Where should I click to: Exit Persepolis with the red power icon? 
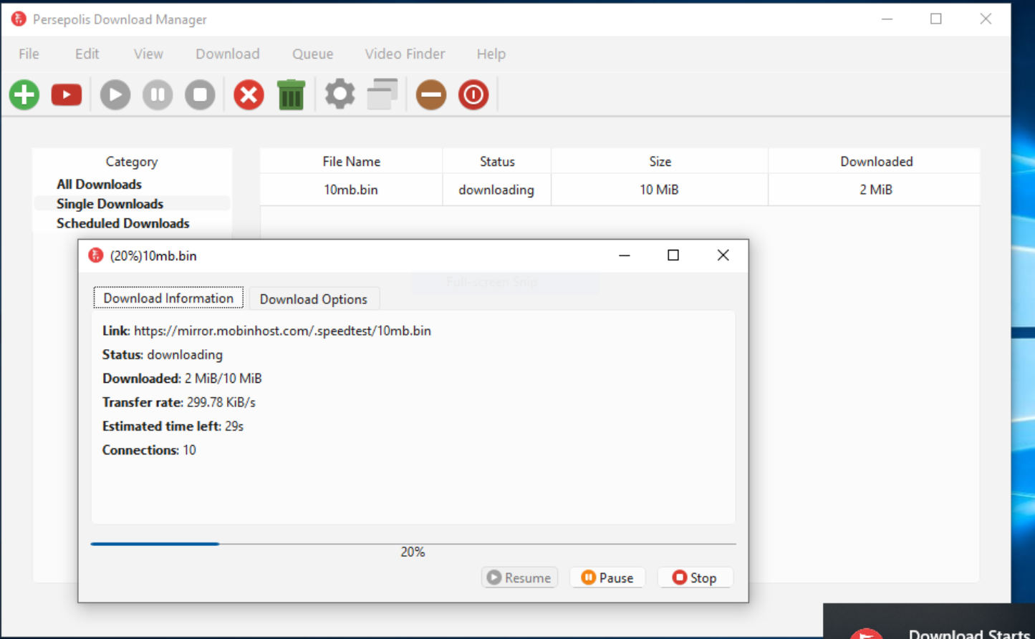click(x=473, y=94)
